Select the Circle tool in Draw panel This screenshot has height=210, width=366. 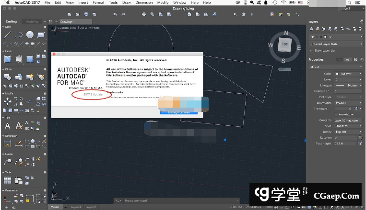(x=30, y=34)
